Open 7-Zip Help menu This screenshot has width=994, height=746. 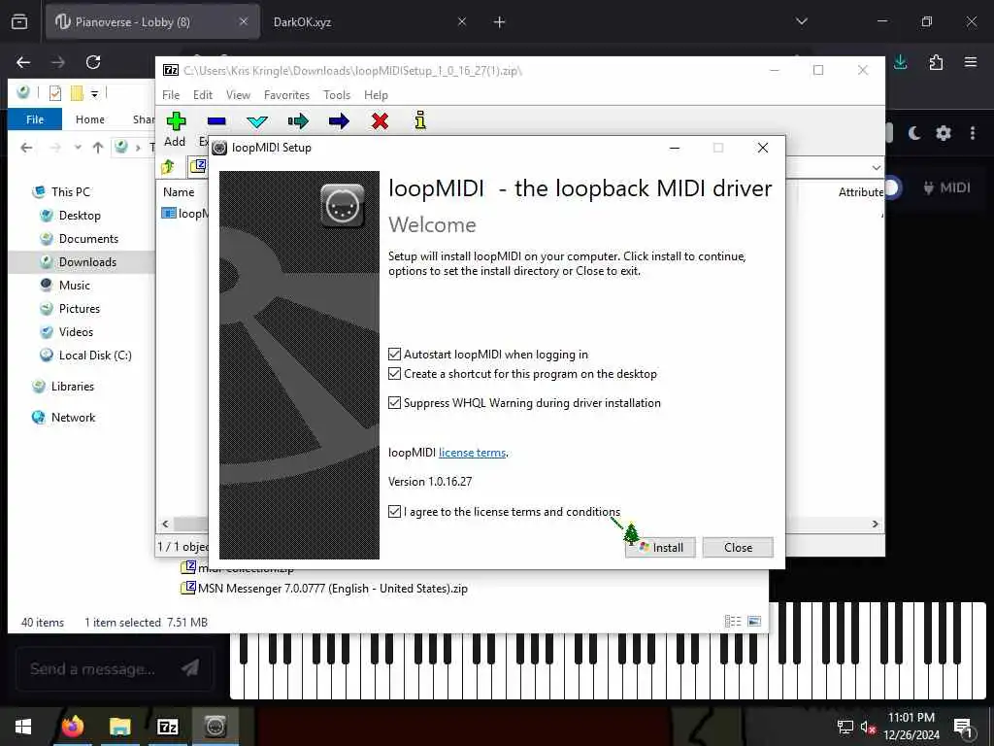point(376,95)
